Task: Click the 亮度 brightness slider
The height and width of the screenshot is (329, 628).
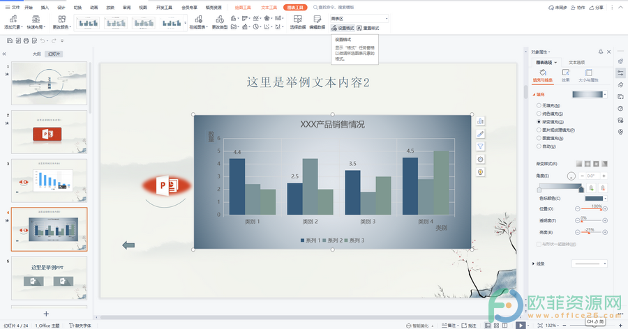Action: click(591, 232)
